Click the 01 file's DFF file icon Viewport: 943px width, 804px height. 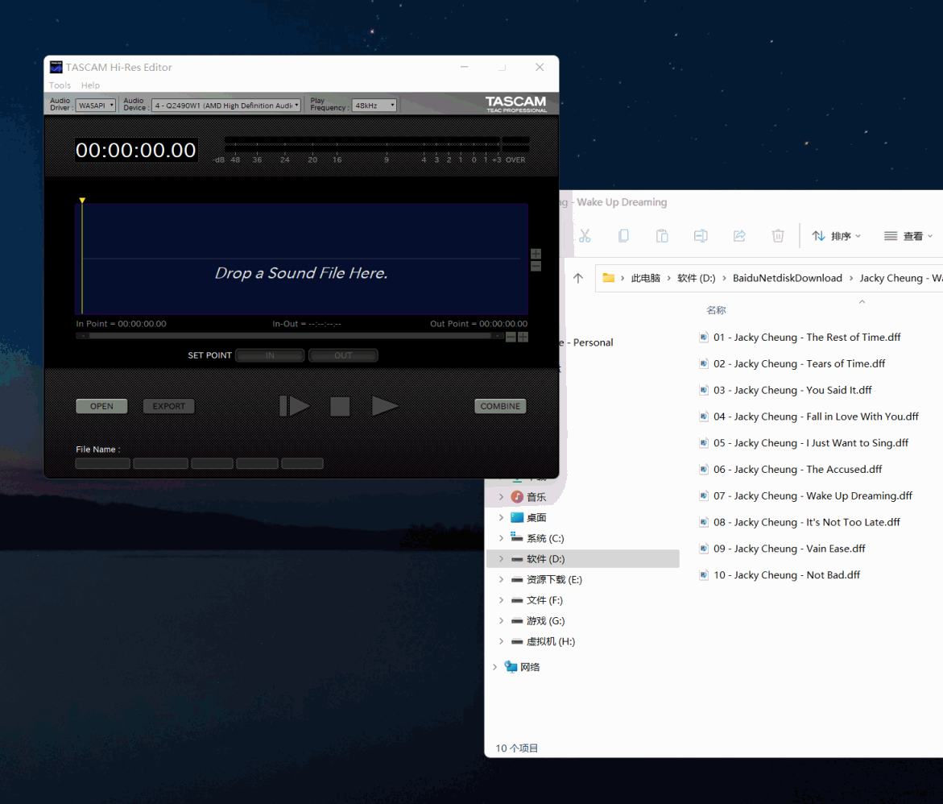[x=703, y=337]
